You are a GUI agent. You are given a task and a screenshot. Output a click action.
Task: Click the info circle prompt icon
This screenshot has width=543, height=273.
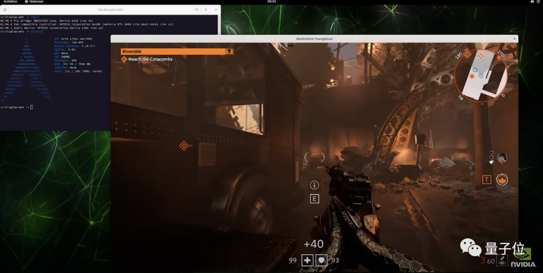click(x=314, y=185)
